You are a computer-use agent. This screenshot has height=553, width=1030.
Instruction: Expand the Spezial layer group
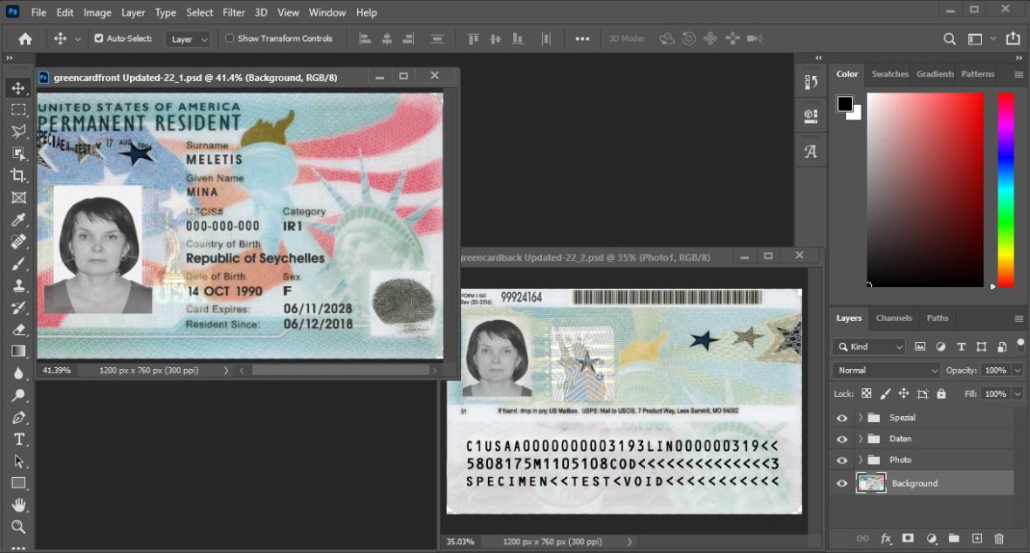[x=859, y=417]
